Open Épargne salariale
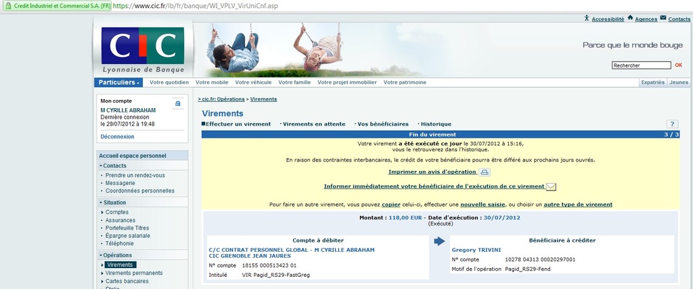Viewport: 693px width, 289px height. tap(128, 236)
